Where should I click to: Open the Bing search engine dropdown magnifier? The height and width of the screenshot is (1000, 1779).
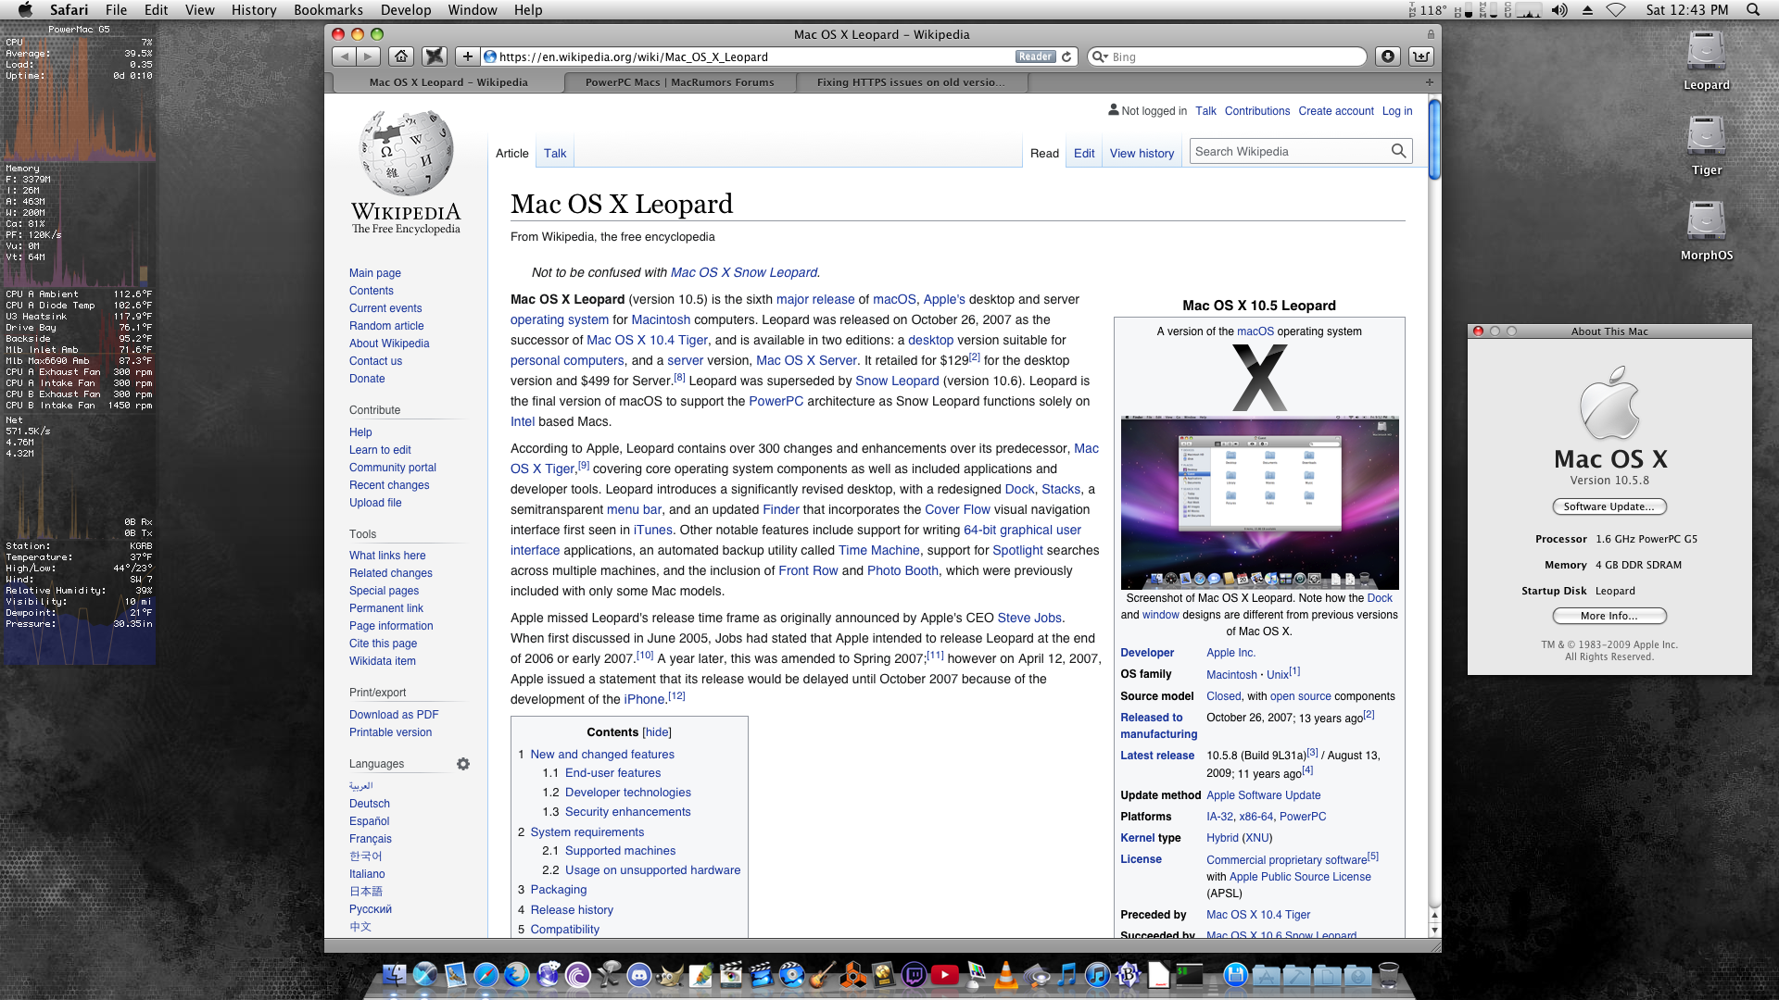coord(1100,56)
